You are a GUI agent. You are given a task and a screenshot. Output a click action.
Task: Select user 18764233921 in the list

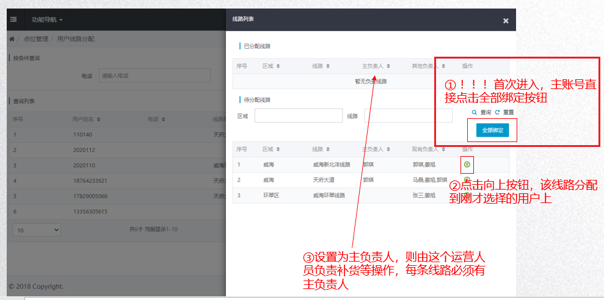(90, 180)
